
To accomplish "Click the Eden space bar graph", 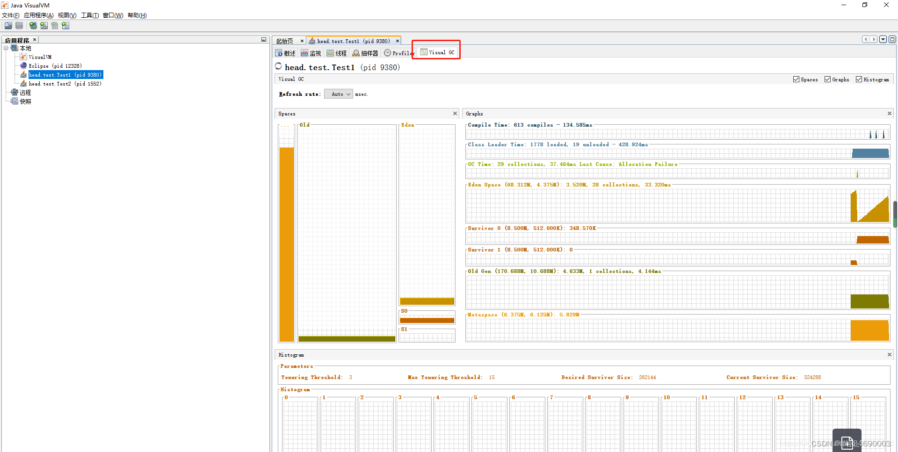I will [427, 215].
